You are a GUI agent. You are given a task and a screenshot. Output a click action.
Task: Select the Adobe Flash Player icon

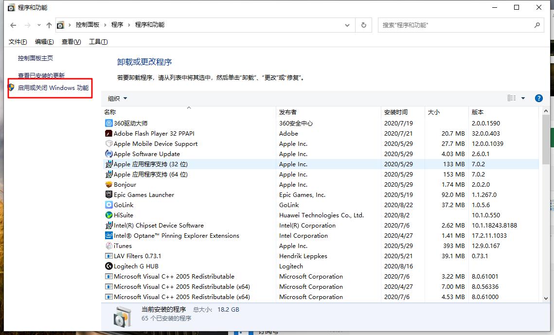coord(109,134)
